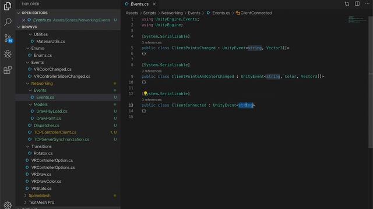
Task: Select Events.cs entry in Open Editors
Action: point(68,20)
